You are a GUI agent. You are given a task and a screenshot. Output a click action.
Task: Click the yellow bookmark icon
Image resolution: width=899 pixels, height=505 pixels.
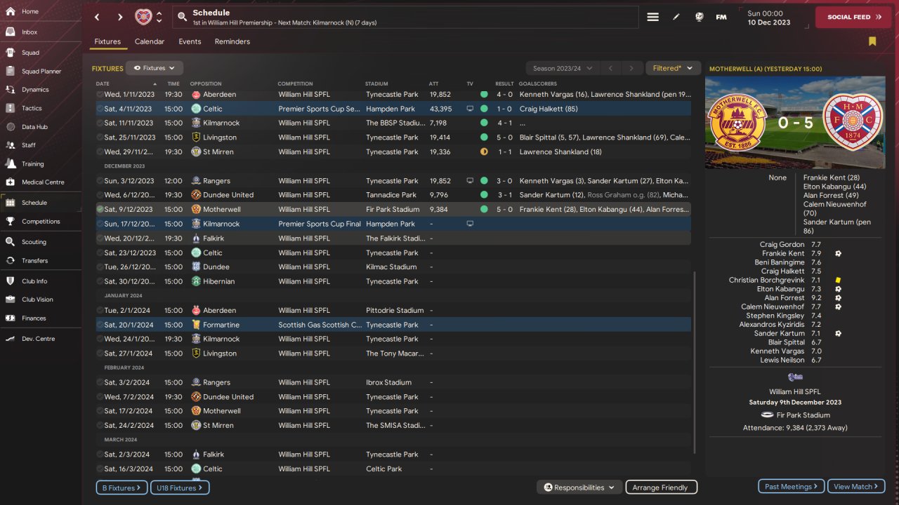coord(872,41)
